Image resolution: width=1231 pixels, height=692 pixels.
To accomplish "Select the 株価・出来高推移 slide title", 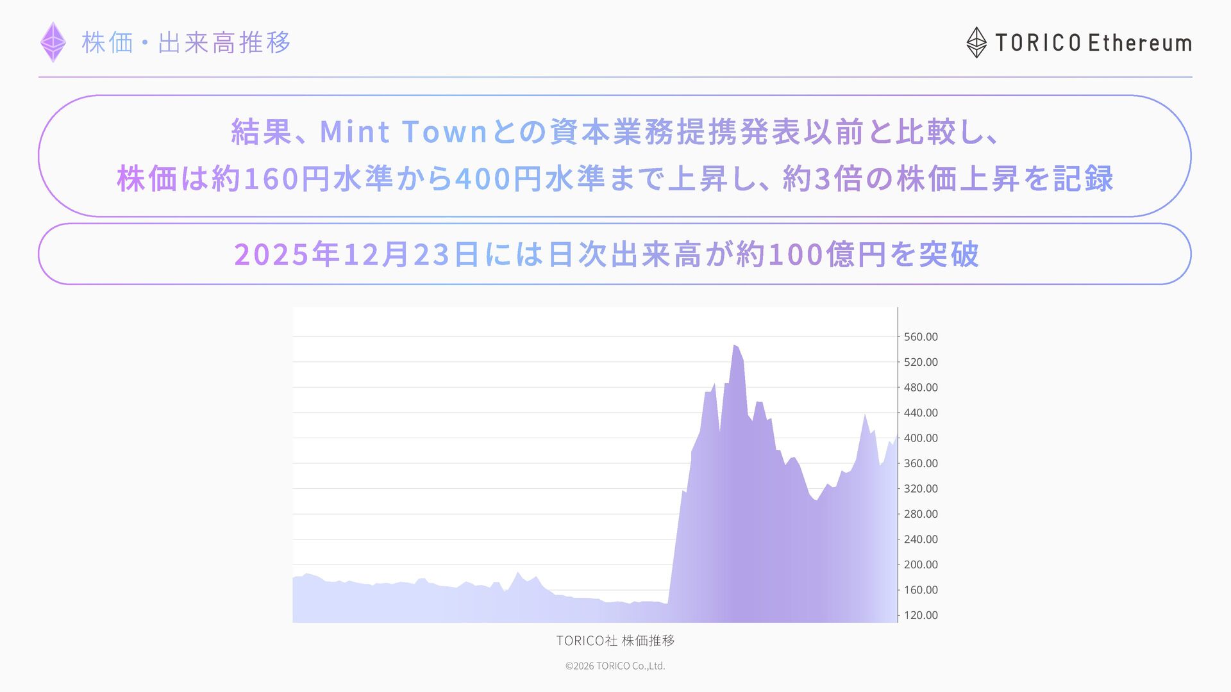I will (x=186, y=43).
